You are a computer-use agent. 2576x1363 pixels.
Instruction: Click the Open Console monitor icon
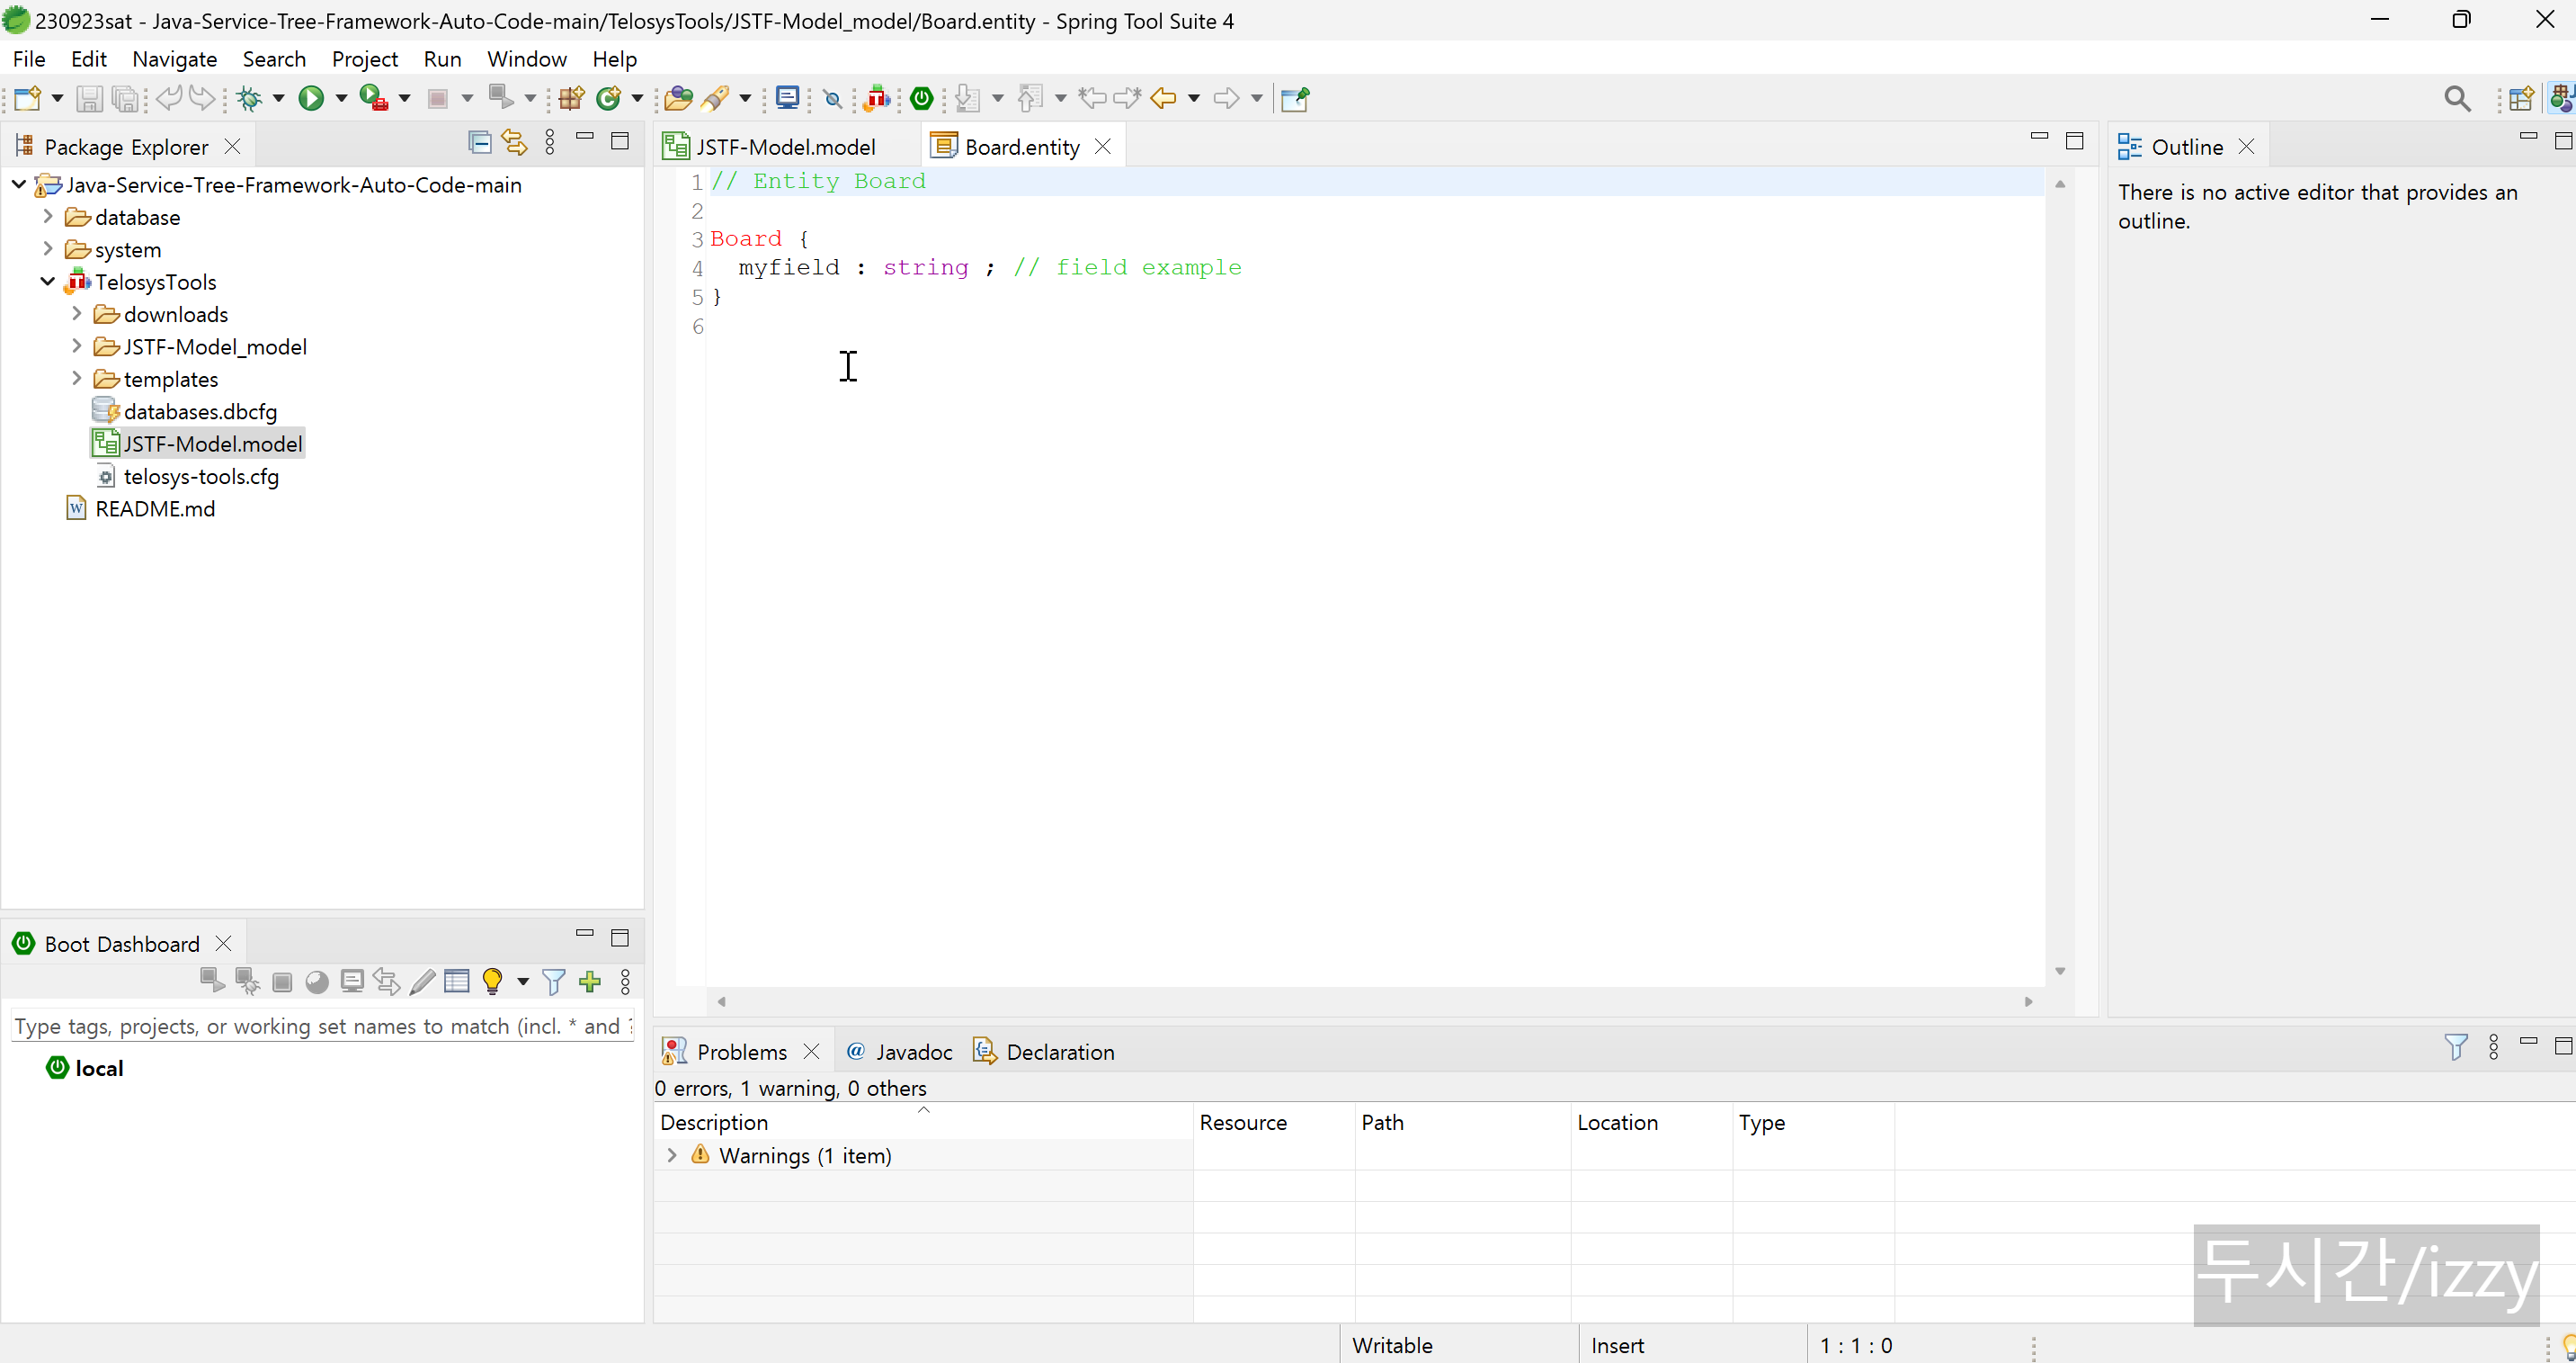pos(788,98)
